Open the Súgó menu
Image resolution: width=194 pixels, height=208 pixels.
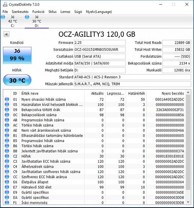click(78, 12)
